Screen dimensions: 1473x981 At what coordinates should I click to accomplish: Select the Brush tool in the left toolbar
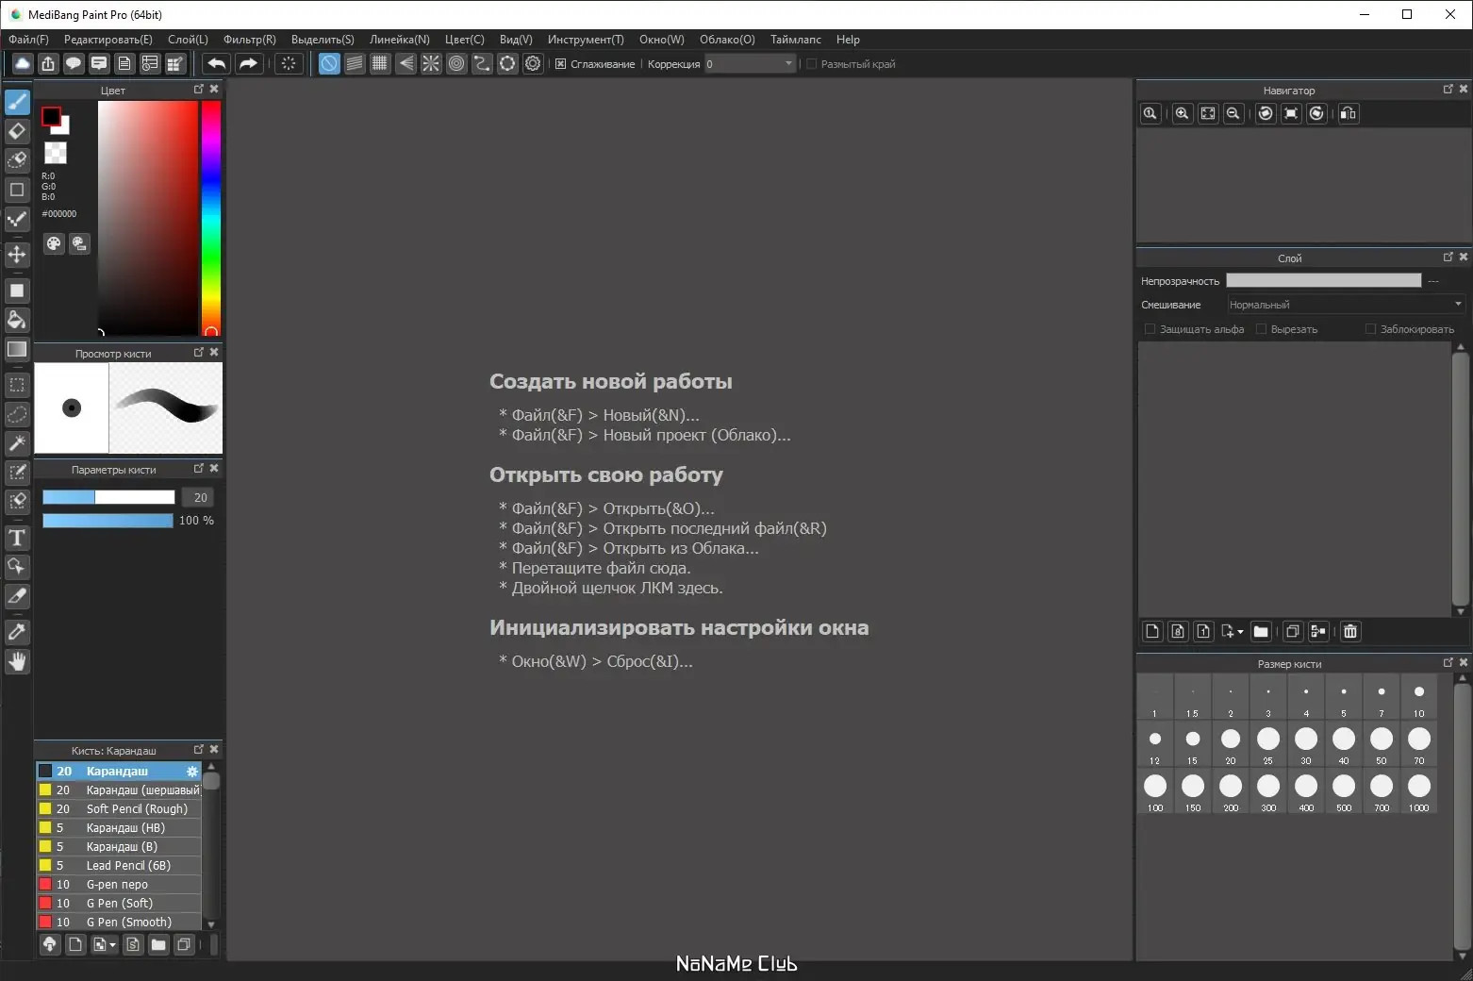[17, 102]
